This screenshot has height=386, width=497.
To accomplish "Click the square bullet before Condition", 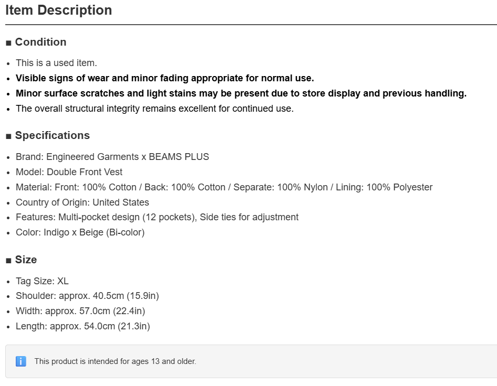I will (x=8, y=43).
